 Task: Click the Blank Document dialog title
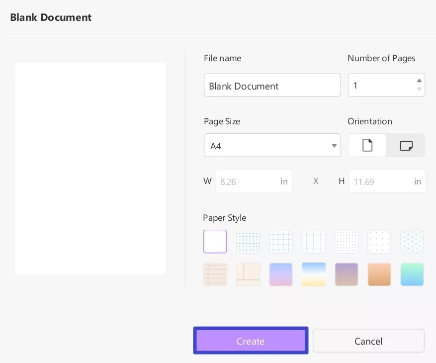pyautogui.click(x=50, y=17)
